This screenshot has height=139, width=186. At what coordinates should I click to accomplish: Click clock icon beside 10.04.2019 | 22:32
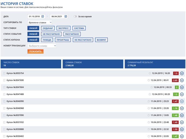coord(149,129)
